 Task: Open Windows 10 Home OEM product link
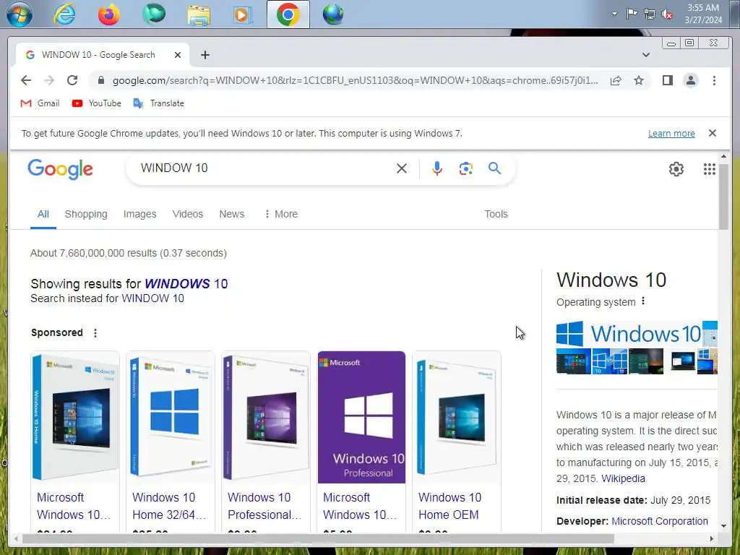coord(449,506)
